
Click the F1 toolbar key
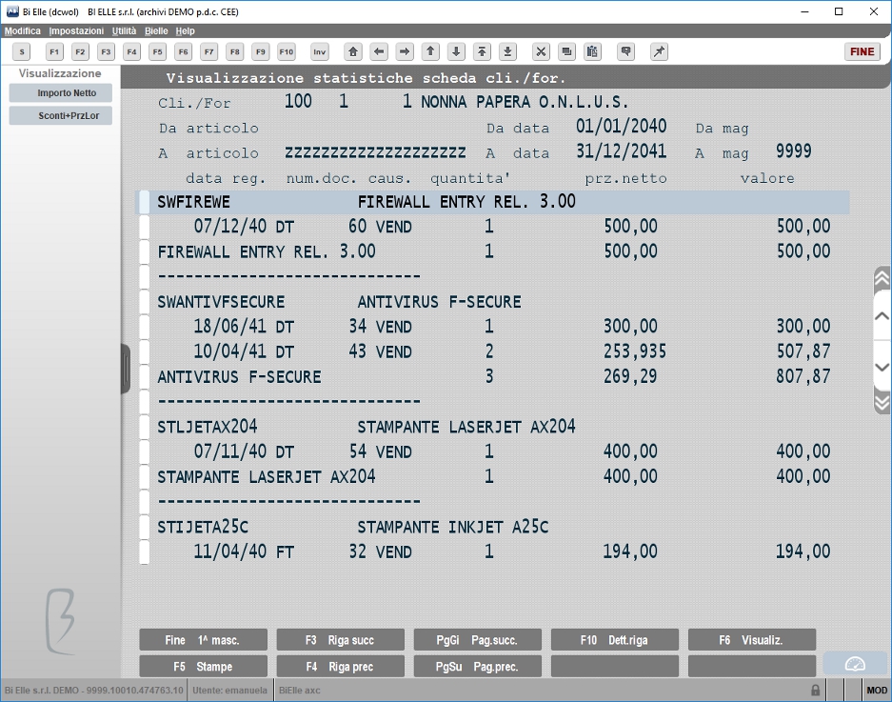point(54,51)
